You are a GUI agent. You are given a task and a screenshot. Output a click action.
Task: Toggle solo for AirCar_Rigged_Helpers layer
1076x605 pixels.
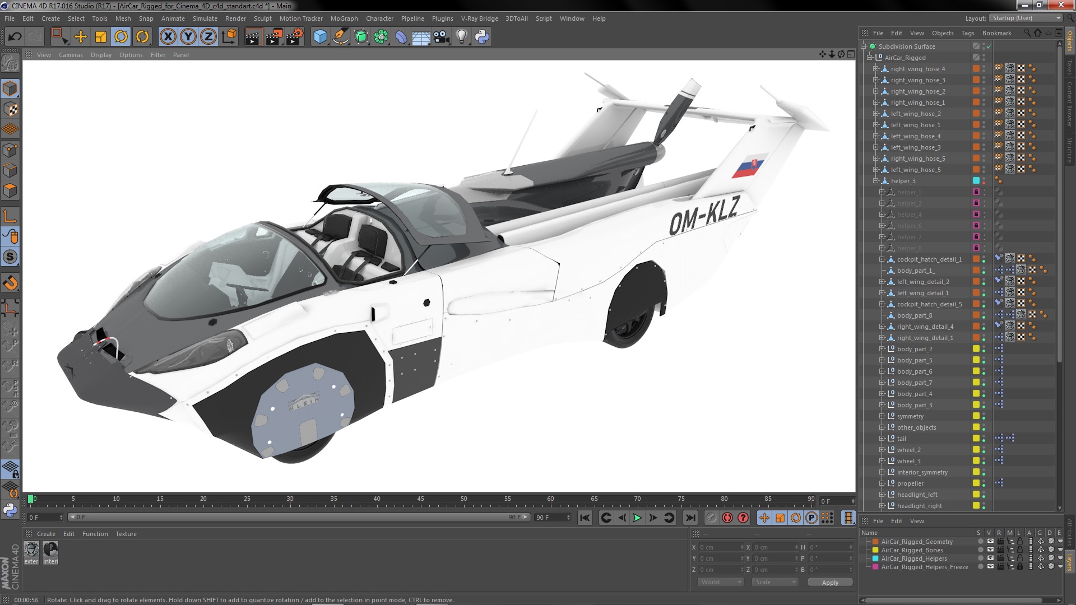[980, 559]
